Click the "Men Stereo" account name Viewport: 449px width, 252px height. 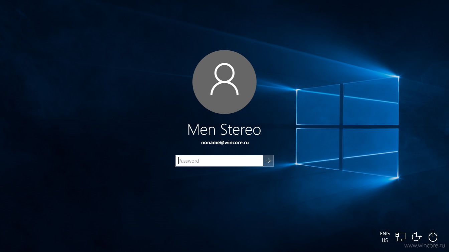pos(224,130)
